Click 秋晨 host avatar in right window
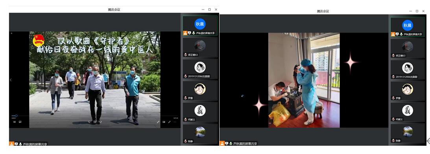The image size is (430, 154). tap(408, 25)
